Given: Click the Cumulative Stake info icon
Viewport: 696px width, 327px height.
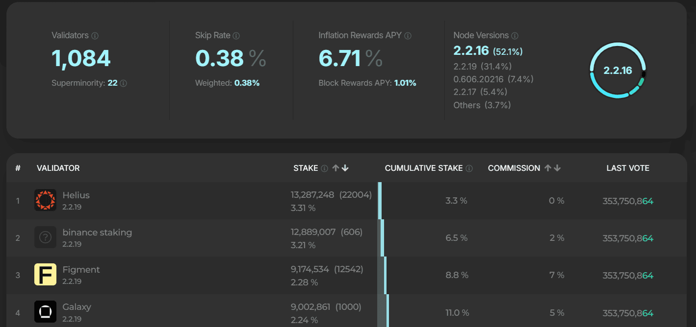Looking at the screenshot, I should point(469,168).
